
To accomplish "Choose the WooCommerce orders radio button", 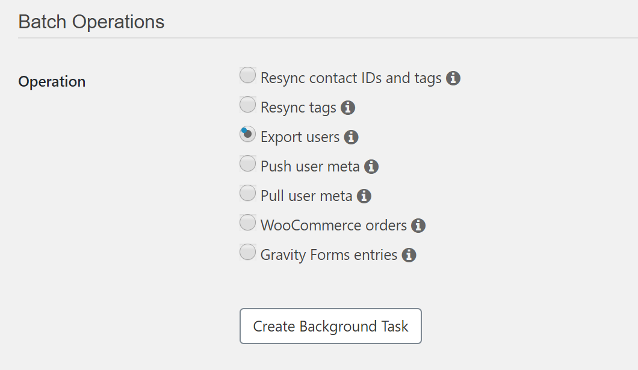I will 247,223.
